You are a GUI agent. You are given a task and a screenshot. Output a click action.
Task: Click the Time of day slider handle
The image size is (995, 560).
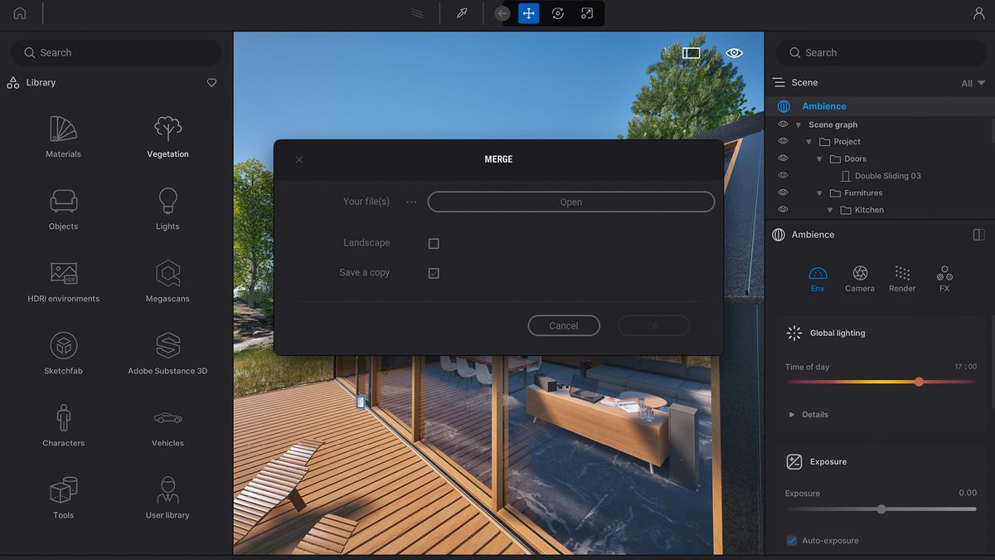(x=919, y=382)
